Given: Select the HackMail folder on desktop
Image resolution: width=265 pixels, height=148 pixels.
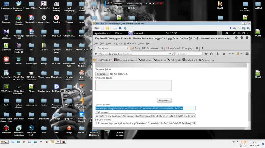Looking at the screenshot, I should click(258, 5).
